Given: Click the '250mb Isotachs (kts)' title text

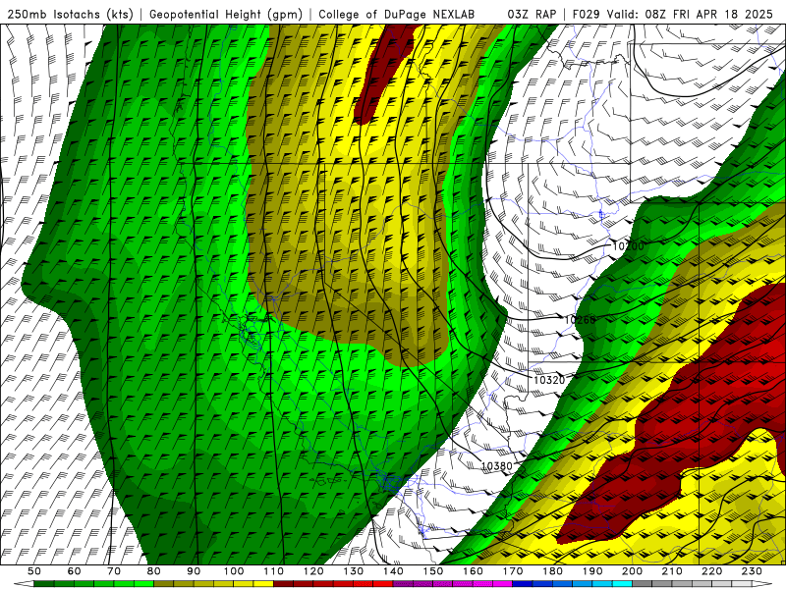Looking at the screenshot, I should pyautogui.click(x=70, y=14).
